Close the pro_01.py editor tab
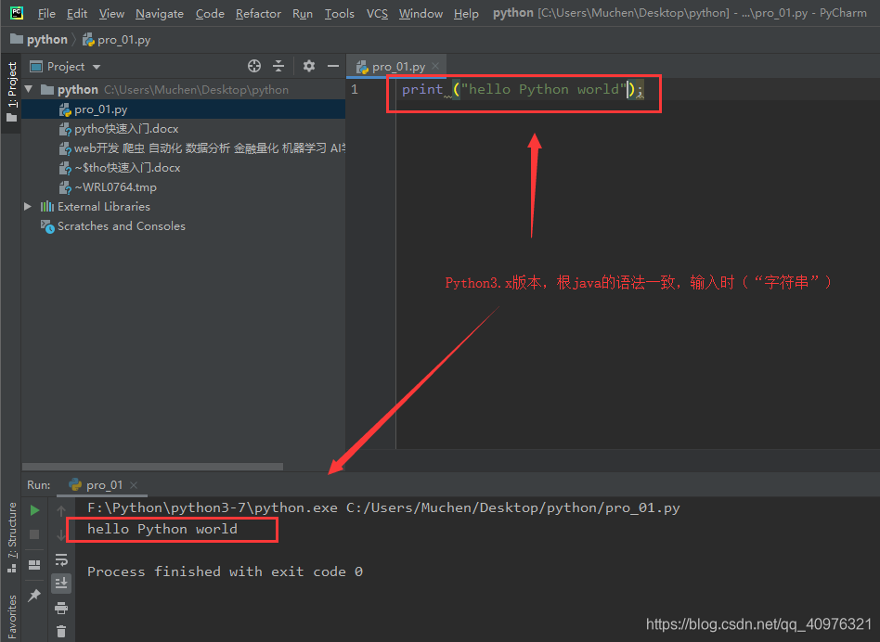Screen dimensions: 880x642 click(435, 66)
